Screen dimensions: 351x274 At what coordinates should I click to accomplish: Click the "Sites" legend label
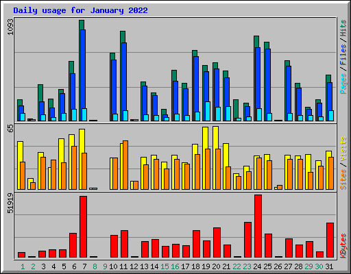tap(343, 179)
